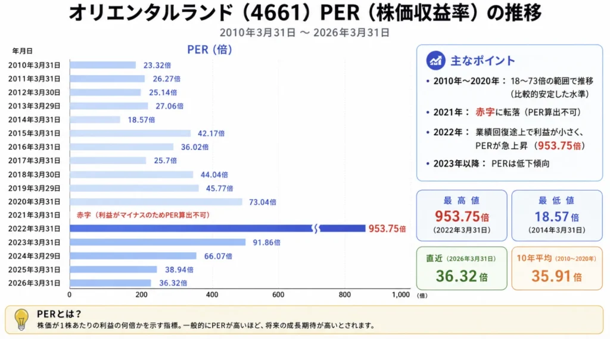610x339 pixels.
Task: Click the 2025年3月31日 date label
Action: [34, 270]
